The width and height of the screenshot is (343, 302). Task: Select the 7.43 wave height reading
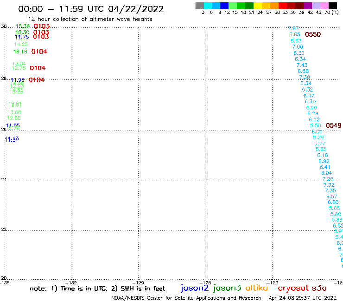(x=302, y=65)
